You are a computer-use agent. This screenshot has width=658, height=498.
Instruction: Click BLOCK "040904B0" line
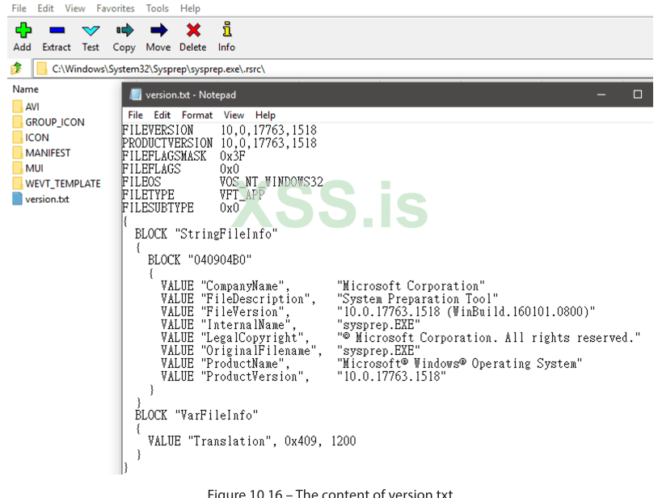click(200, 260)
